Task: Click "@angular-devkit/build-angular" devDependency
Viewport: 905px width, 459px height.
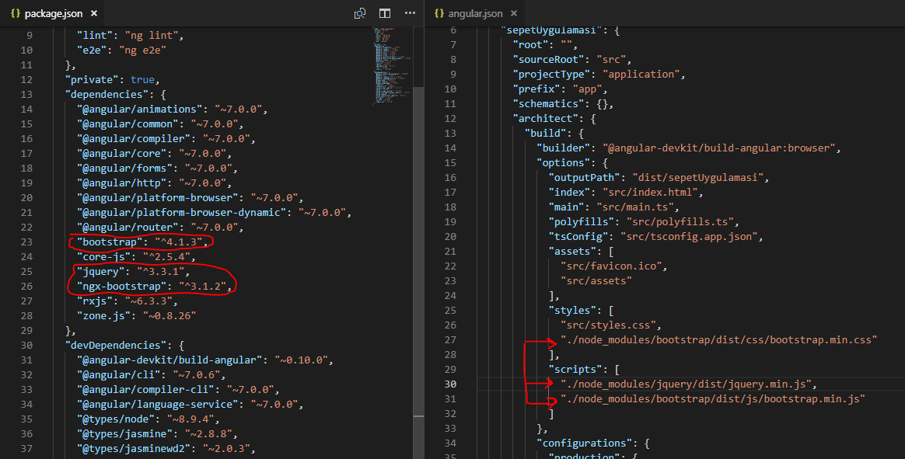Action: point(169,360)
